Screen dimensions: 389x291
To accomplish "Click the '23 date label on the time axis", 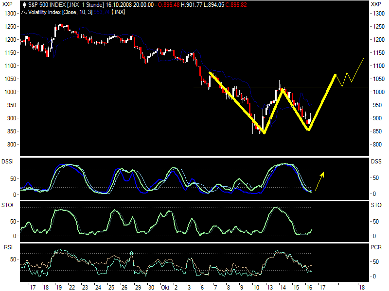I will coord(85,288).
